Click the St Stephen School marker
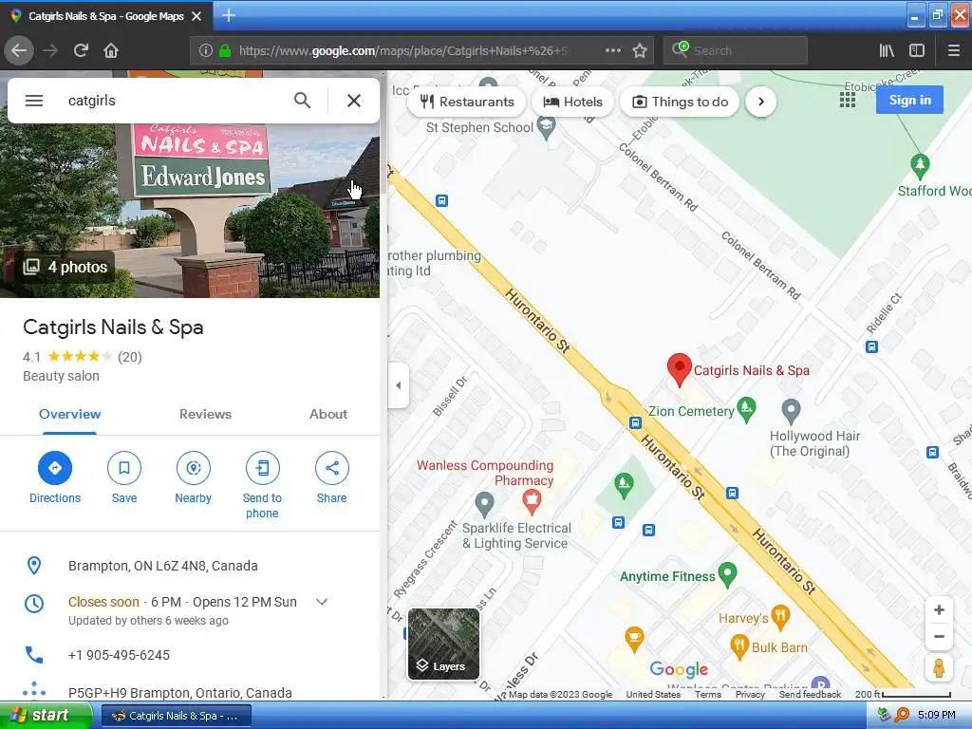Viewport: 972px width, 729px height. [x=546, y=128]
